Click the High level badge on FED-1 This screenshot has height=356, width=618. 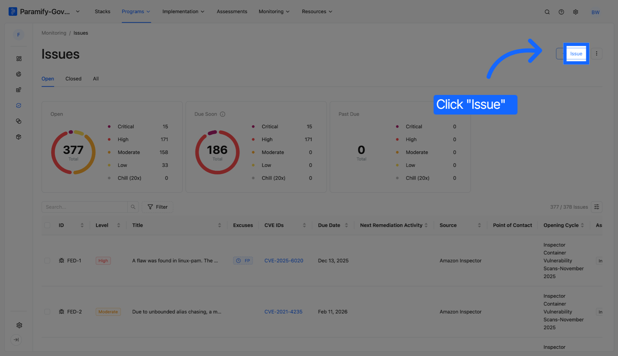point(103,260)
